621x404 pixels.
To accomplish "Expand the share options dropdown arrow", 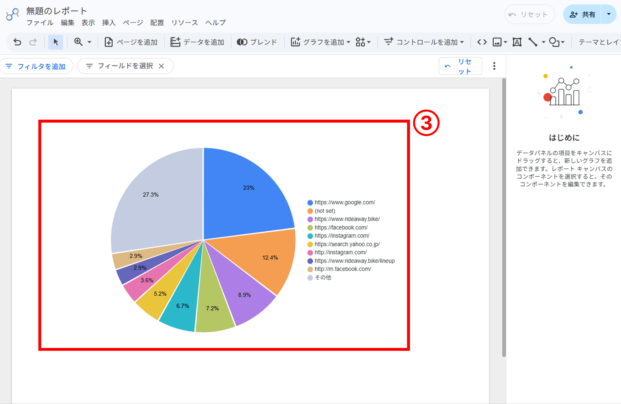I will (609, 14).
